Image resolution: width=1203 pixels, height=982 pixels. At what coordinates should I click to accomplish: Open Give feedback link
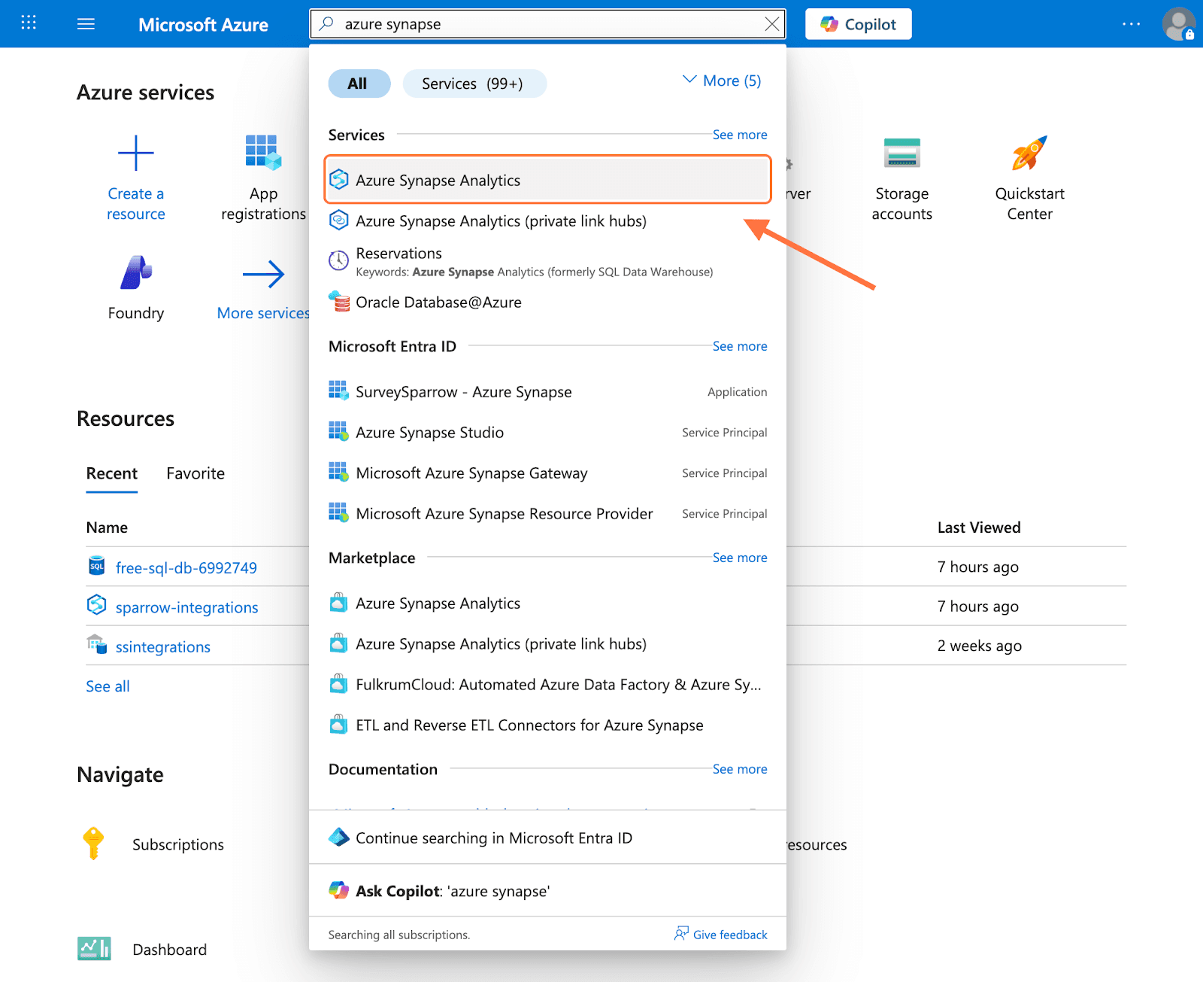click(721, 935)
